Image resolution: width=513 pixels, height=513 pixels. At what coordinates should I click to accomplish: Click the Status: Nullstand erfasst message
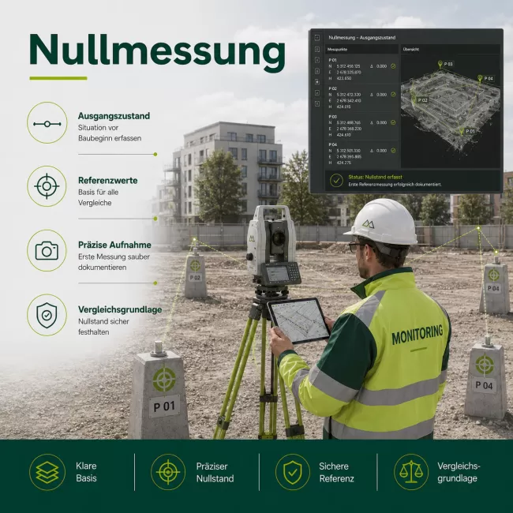[375, 177]
